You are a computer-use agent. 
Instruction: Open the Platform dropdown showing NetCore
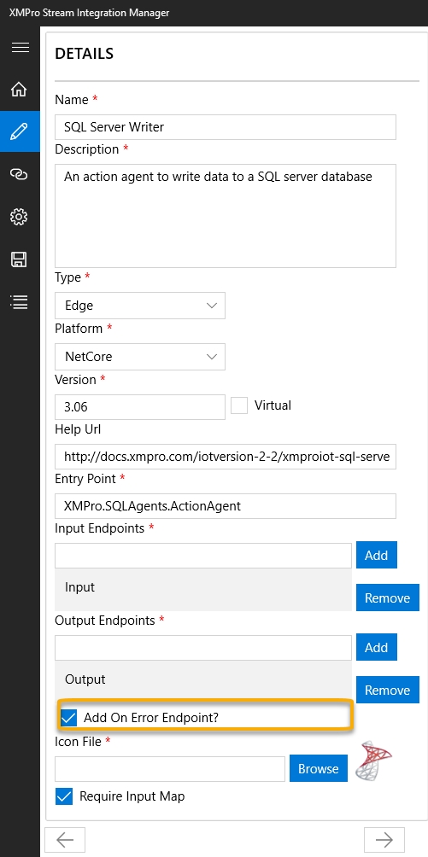140,357
